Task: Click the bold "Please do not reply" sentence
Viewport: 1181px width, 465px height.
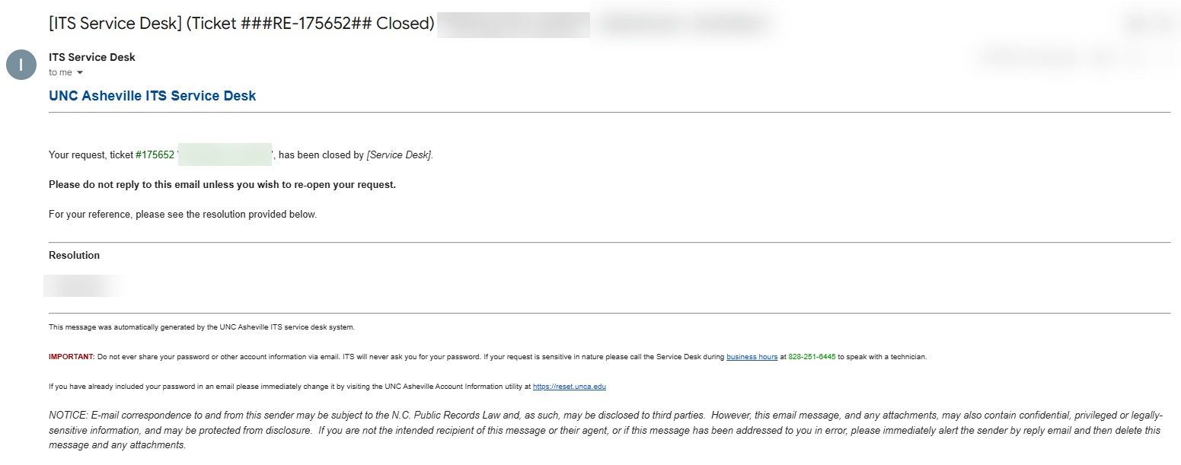Action: (222, 185)
